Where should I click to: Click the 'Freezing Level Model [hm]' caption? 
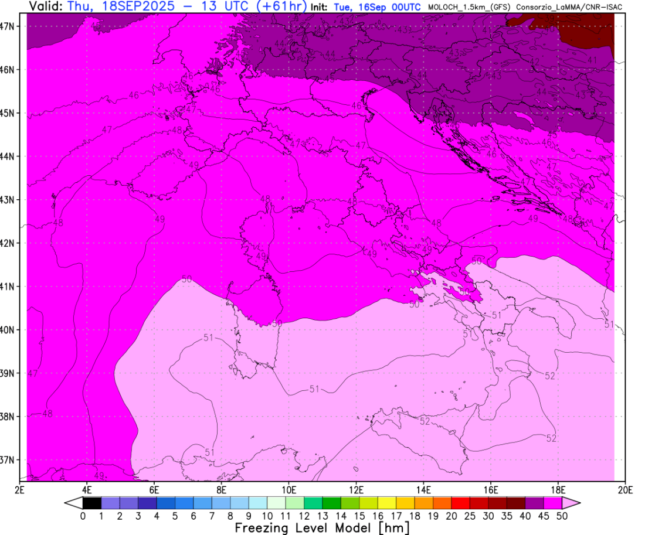pos(322,527)
